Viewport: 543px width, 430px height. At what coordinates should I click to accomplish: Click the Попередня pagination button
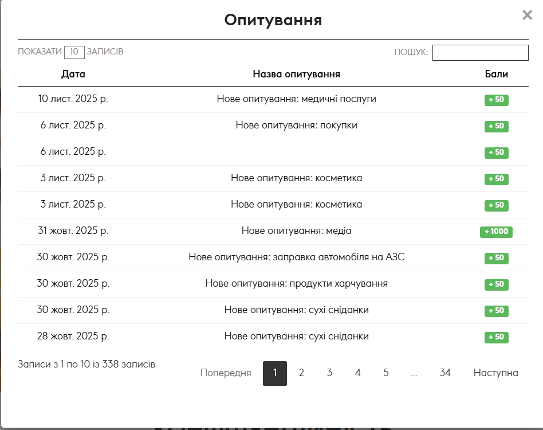click(226, 373)
